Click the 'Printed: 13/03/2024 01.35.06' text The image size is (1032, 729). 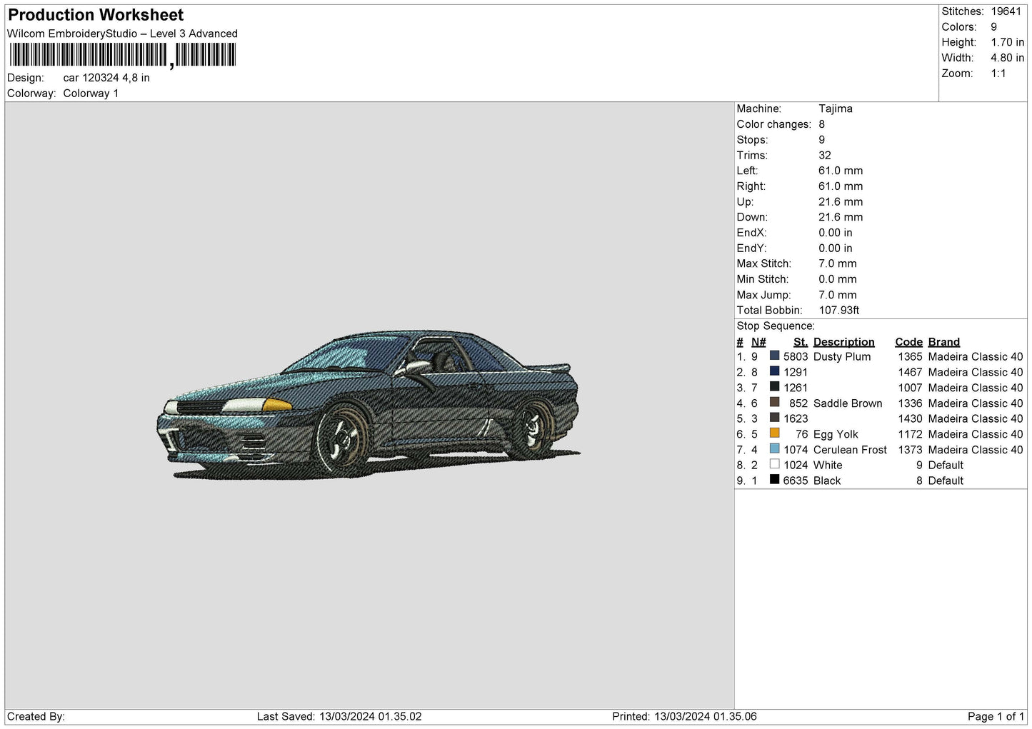click(684, 717)
